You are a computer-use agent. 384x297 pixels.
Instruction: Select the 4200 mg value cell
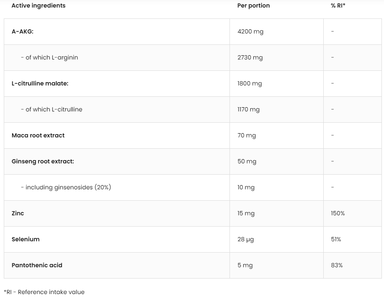(x=250, y=31)
